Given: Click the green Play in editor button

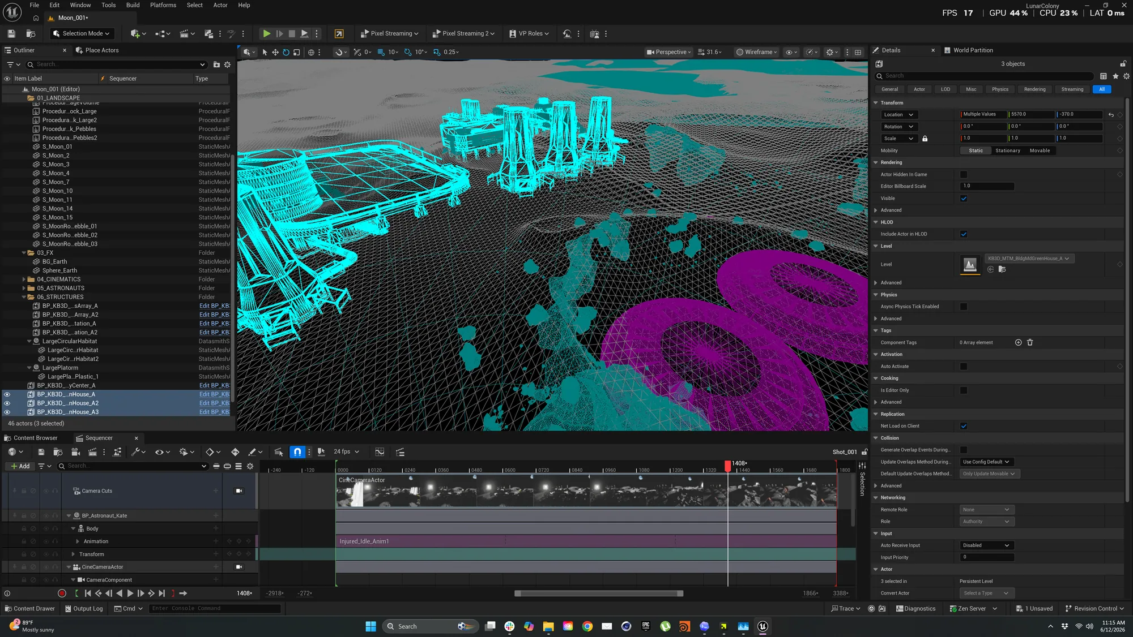Looking at the screenshot, I should click(266, 34).
